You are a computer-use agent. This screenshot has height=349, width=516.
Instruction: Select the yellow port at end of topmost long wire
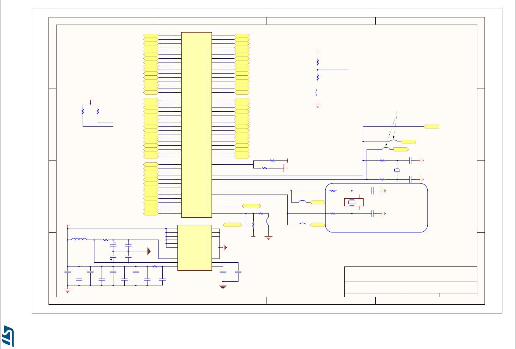[x=431, y=126]
